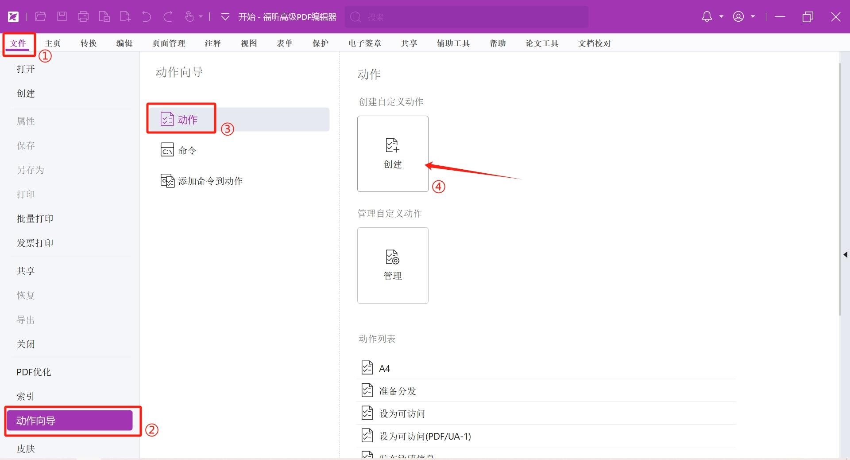Select 批量打印 in the sidebar
The height and width of the screenshot is (460, 850).
point(35,218)
